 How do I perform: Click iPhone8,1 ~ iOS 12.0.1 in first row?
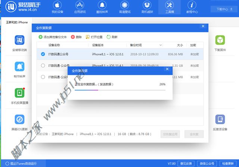[108, 54]
